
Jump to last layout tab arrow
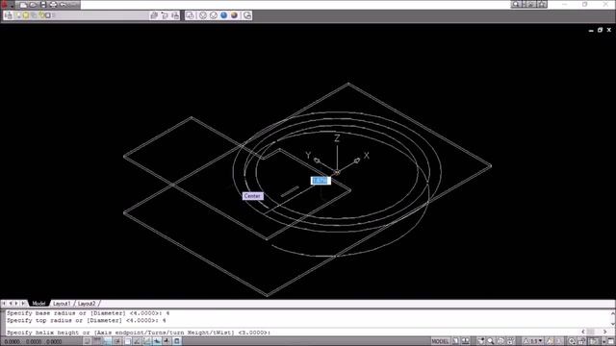[23, 304]
